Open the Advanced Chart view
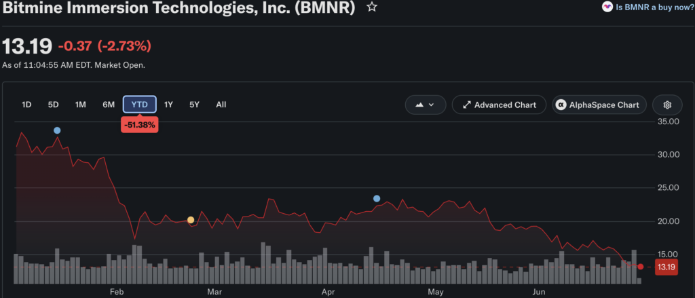 (499, 105)
